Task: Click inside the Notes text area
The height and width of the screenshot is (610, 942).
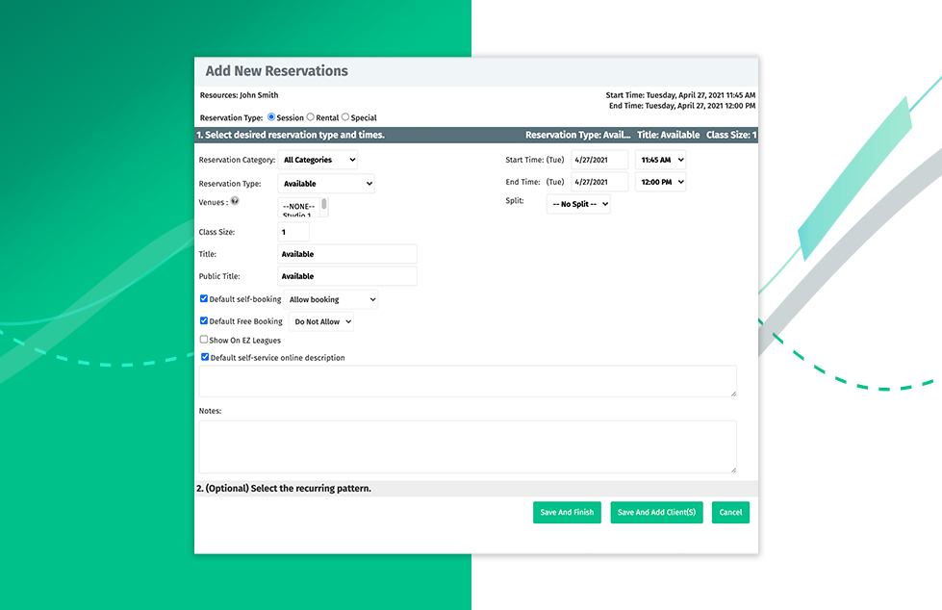Action: pyautogui.click(x=467, y=445)
